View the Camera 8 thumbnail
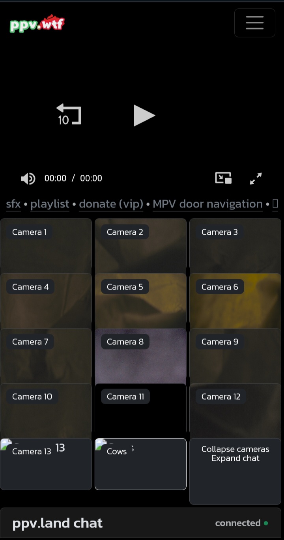Screen dimensions: 284x540 point(140,355)
